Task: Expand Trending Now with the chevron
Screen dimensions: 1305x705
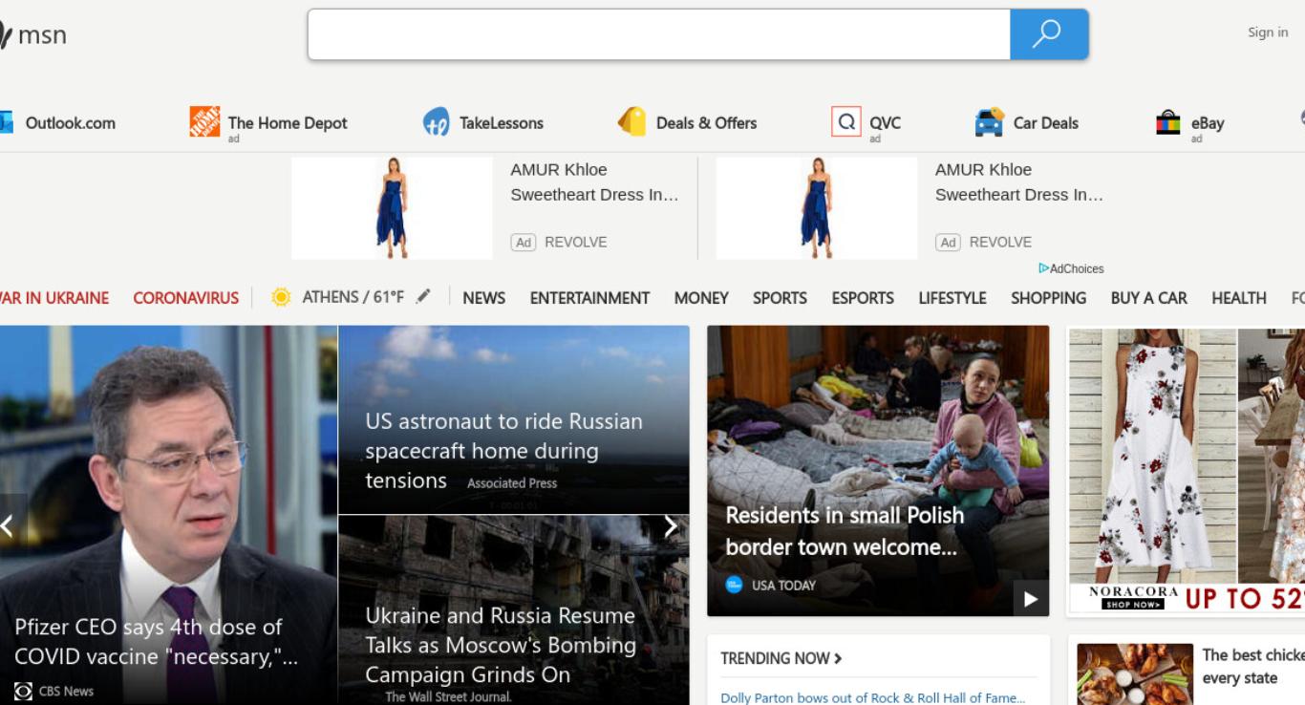Action: (x=838, y=658)
